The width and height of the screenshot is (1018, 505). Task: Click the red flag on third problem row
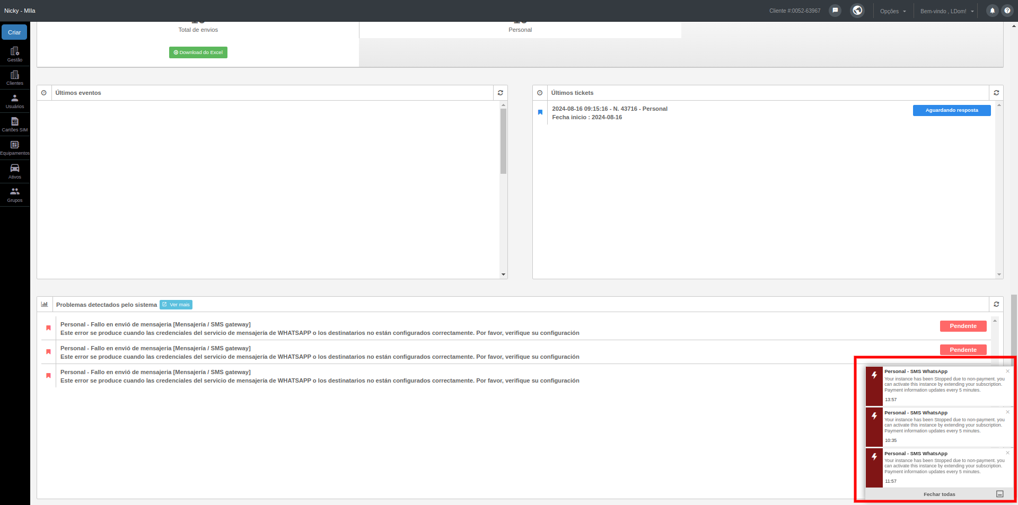(48, 376)
